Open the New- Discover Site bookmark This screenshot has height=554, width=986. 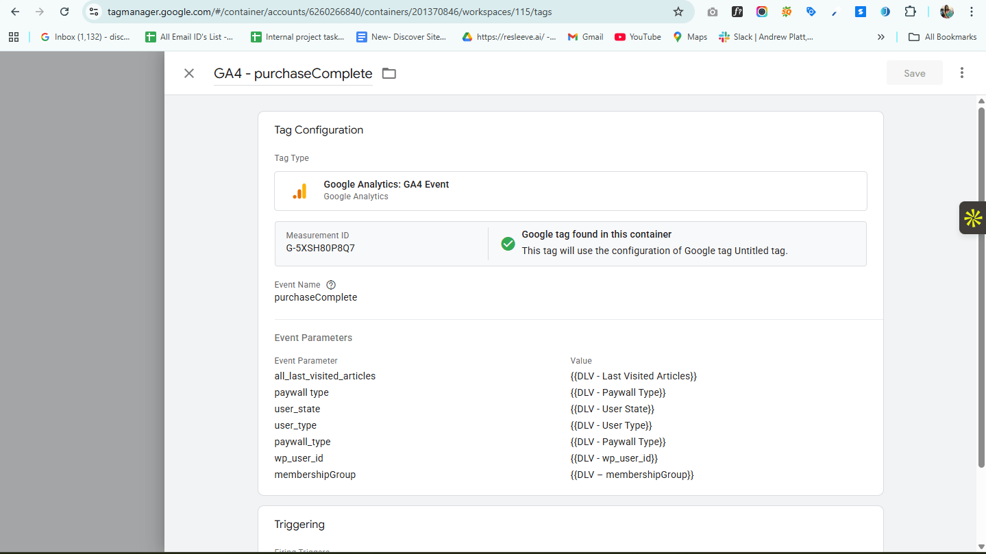tap(402, 37)
